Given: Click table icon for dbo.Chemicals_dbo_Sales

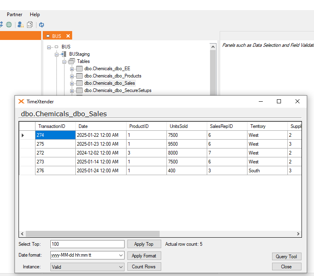Looking at the screenshot, I should (79, 83).
